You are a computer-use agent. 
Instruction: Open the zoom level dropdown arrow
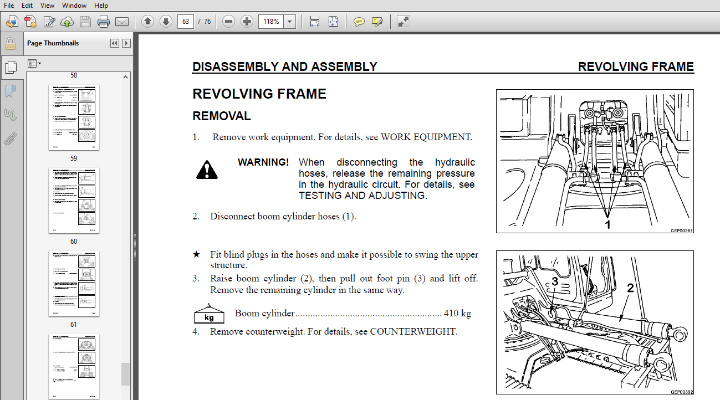click(x=290, y=22)
